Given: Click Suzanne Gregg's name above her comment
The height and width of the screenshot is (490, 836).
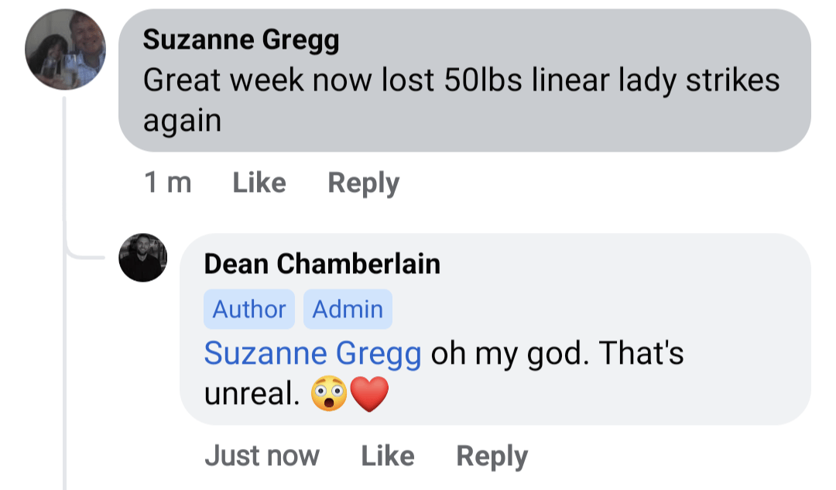Looking at the screenshot, I should (x=241, y=39).
